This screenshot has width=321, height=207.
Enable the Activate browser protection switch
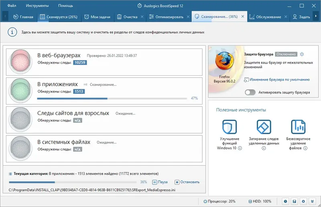click(x=250, y=92)
